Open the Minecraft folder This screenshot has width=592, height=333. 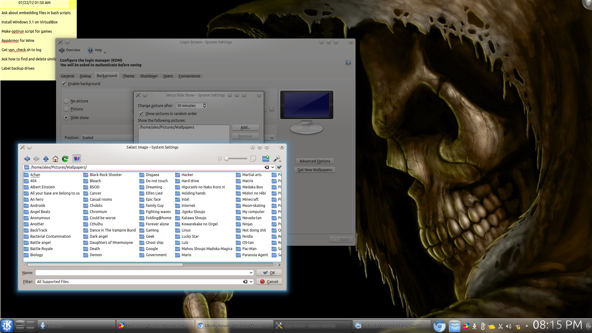(x=250, y=199)
